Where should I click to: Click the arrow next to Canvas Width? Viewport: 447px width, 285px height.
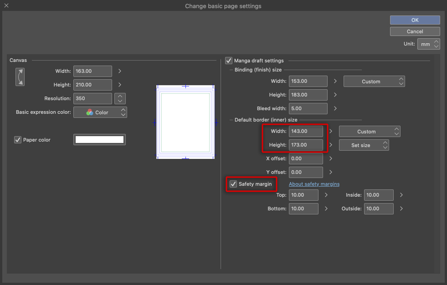[120, 71]
